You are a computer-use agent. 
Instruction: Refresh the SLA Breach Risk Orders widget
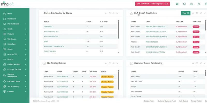(x=197, y=13)
